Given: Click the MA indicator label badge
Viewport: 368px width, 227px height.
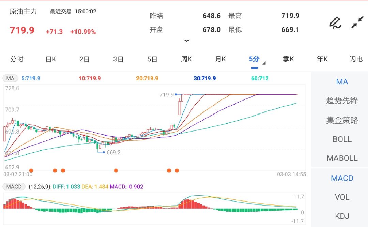Looking at the screenshot, I should coord(11,78).
